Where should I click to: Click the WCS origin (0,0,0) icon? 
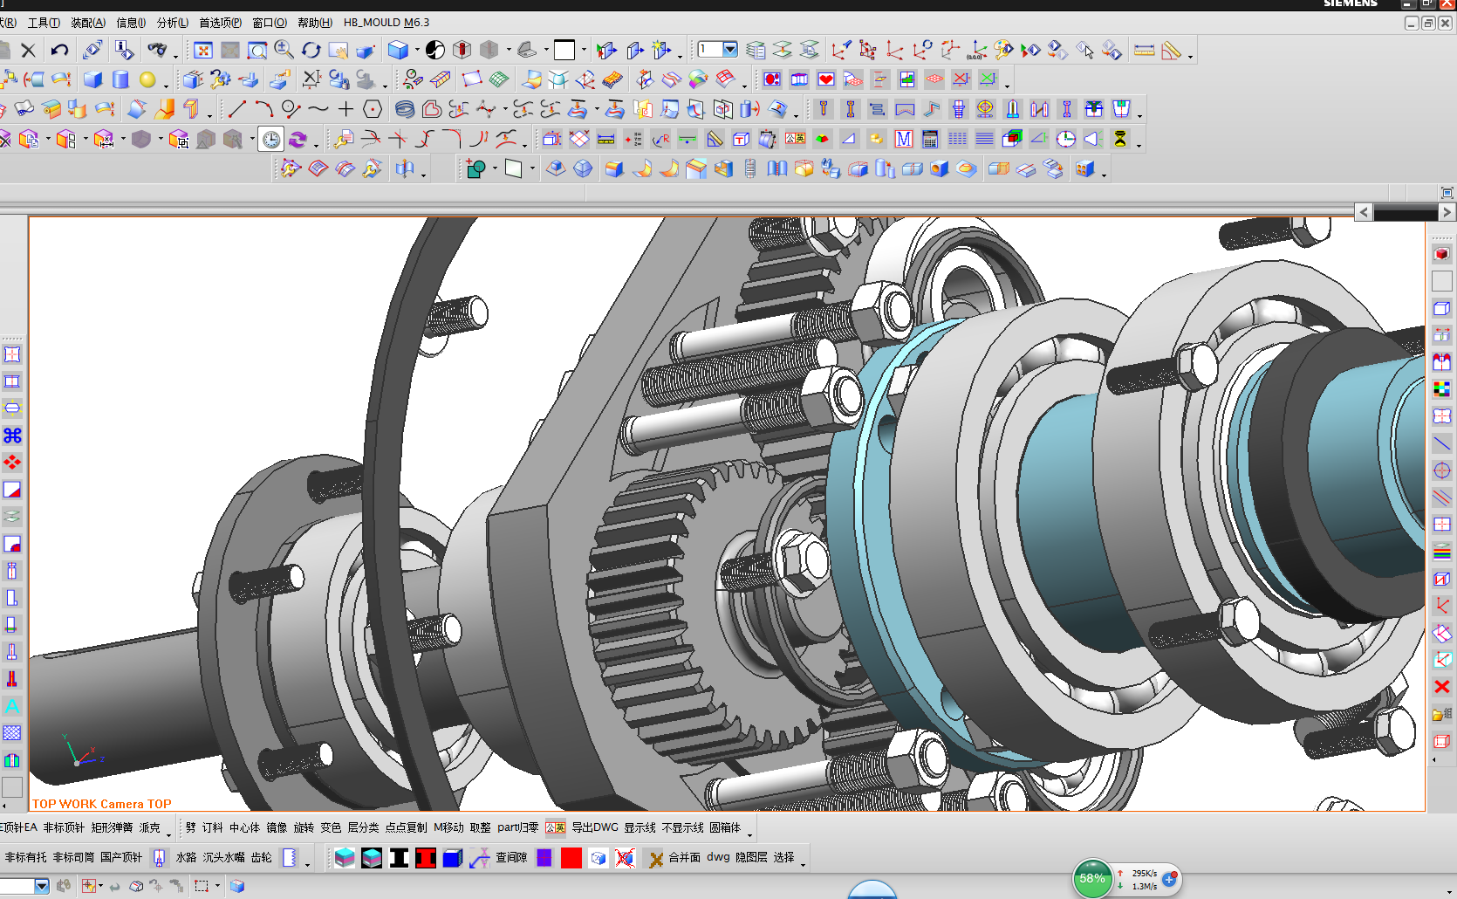tap(976, 50)
